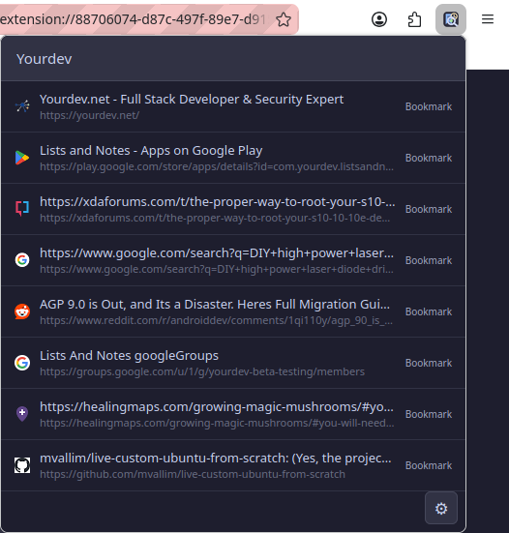The image size is (509, 533).
Task: Click the Yourdev.net site favicon
Action: point(22,106)
